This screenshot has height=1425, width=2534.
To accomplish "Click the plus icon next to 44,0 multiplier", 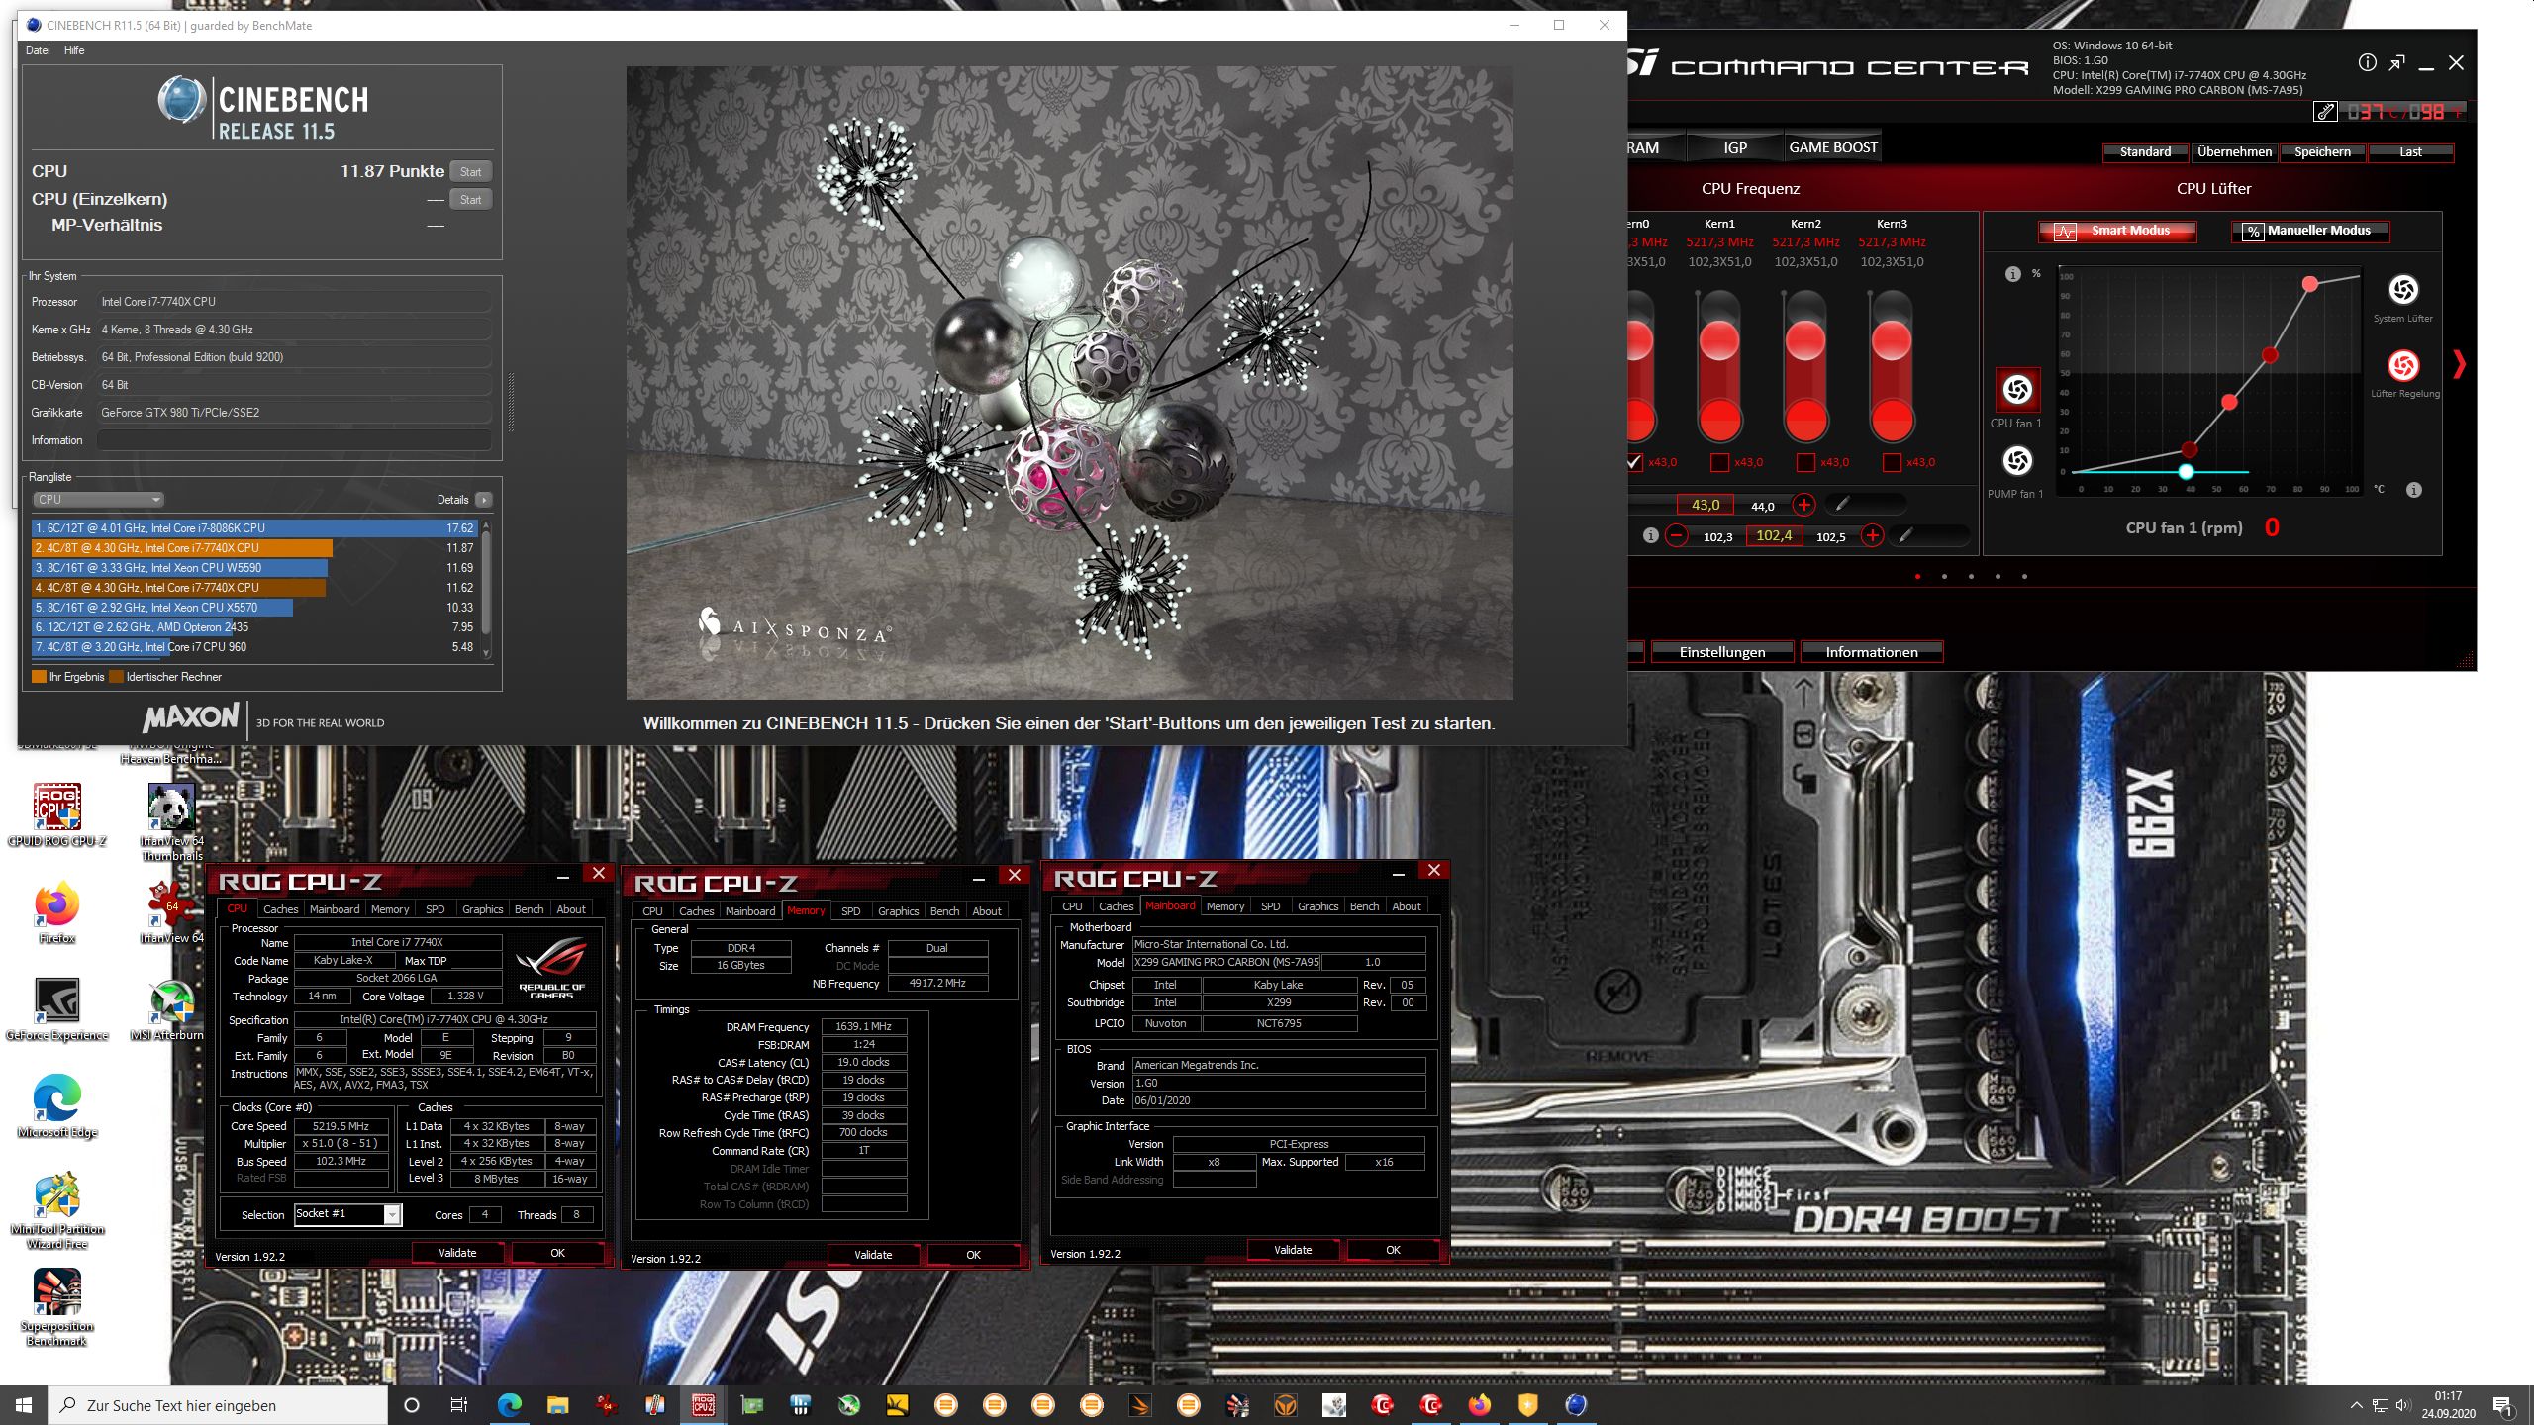I will [1803, 505].
